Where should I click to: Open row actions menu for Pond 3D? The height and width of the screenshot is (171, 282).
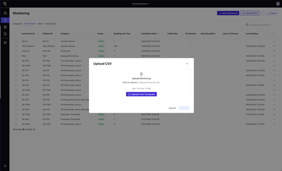[x=274, y=51]
